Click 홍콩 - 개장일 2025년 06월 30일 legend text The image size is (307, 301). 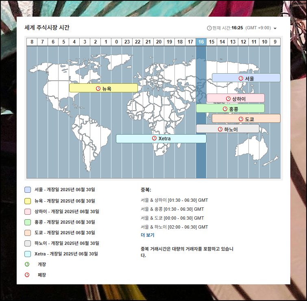point(65,222)
